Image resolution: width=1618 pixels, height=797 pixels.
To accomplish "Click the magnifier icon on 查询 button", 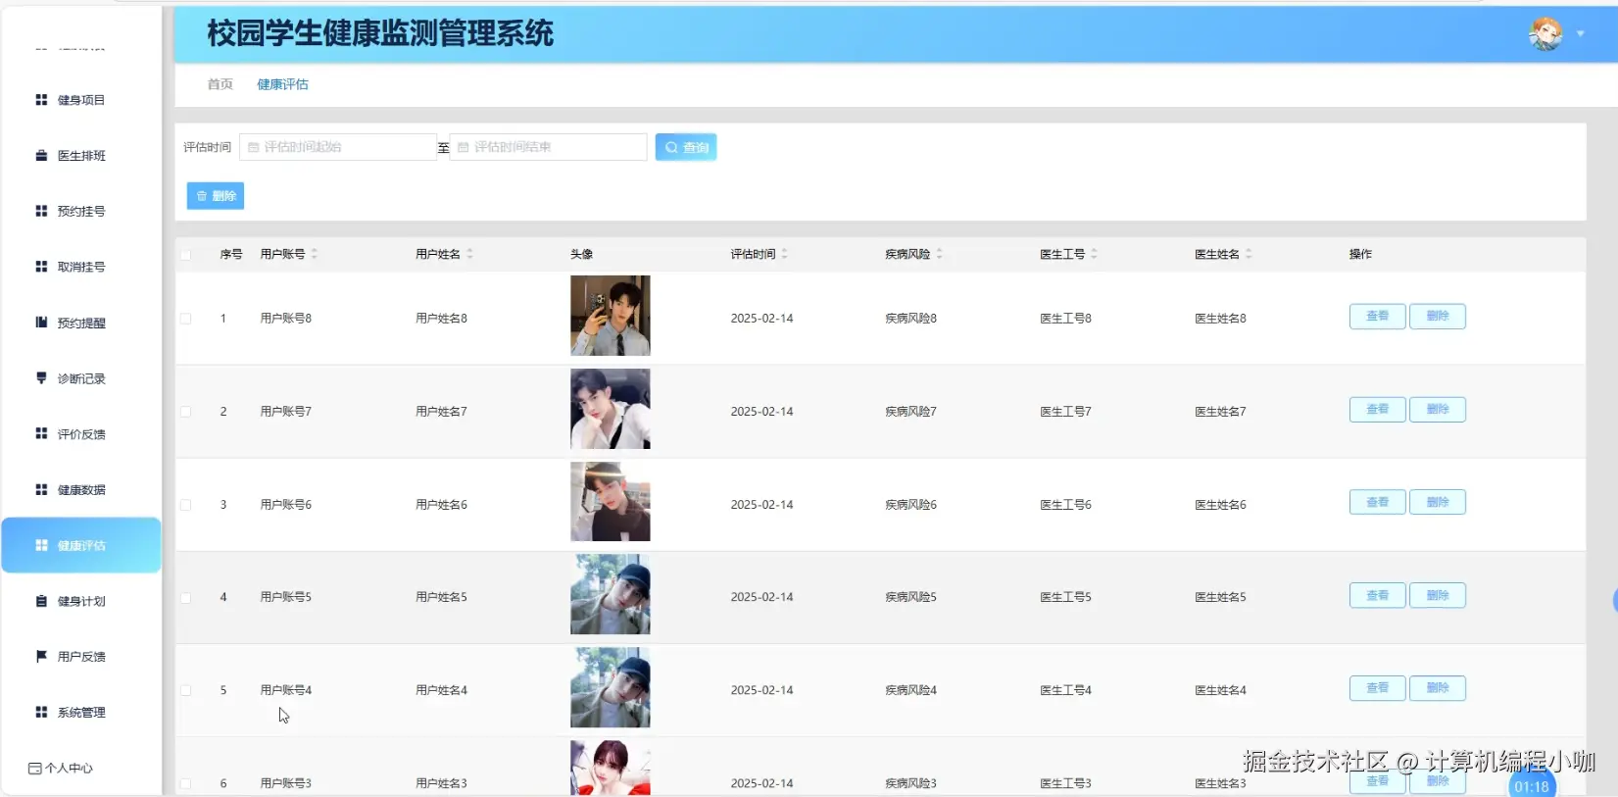I will [x=671, y=147].
